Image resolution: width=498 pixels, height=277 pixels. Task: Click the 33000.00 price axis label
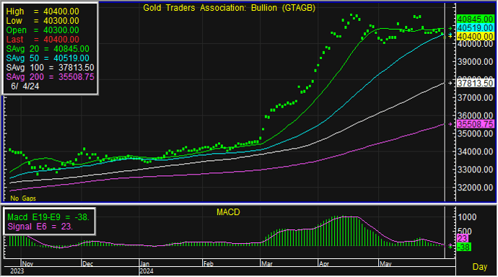pos(475,170)
